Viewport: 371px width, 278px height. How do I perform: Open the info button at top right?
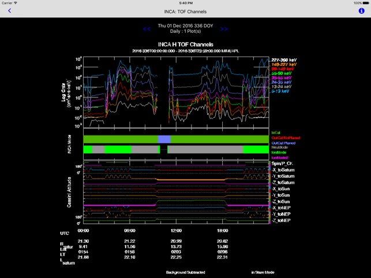click(361, 11)
